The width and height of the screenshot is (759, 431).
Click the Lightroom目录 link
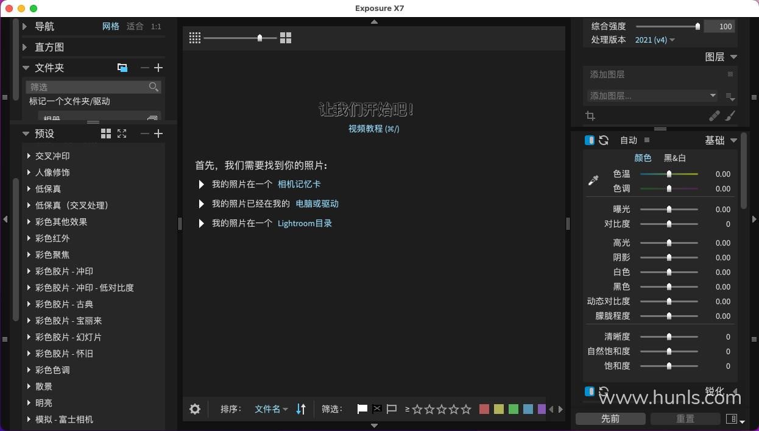click(305, 223)
